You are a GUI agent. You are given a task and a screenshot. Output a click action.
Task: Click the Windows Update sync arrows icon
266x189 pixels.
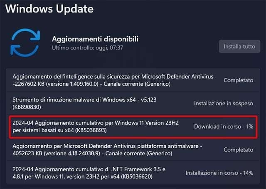pyautogui.click(x=26, y=43)
